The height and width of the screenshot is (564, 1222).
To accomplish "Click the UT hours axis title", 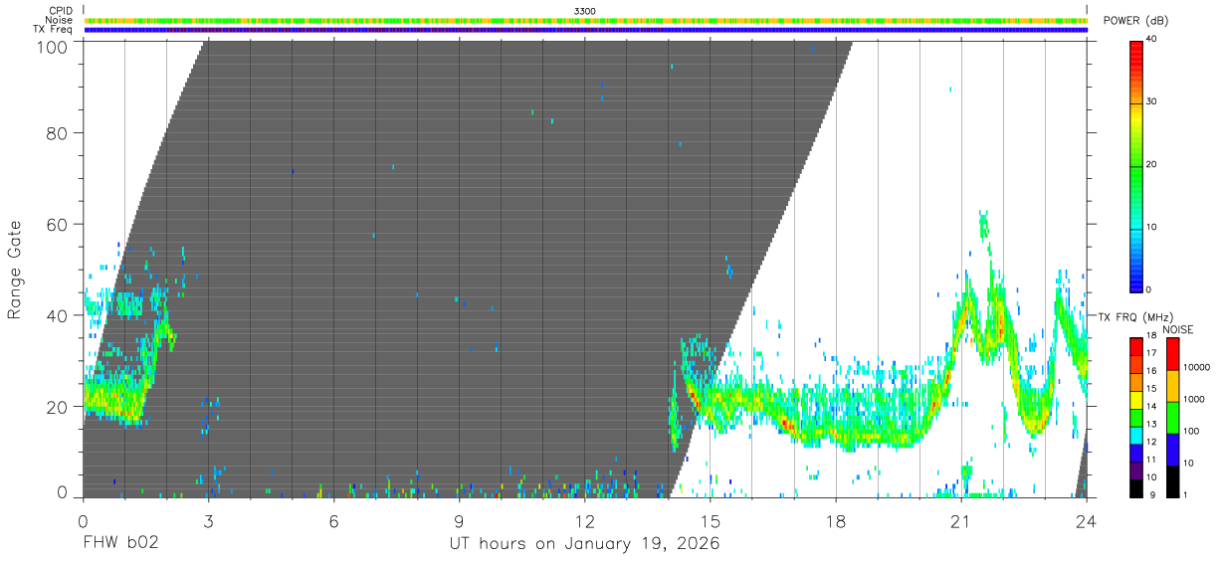I will (584, 544).
